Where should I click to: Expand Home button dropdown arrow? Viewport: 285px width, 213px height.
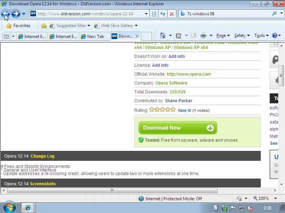(x=170, y=35)
